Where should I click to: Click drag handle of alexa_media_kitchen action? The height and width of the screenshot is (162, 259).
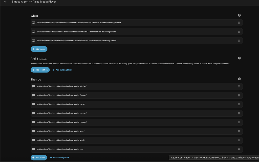[239, 86]
